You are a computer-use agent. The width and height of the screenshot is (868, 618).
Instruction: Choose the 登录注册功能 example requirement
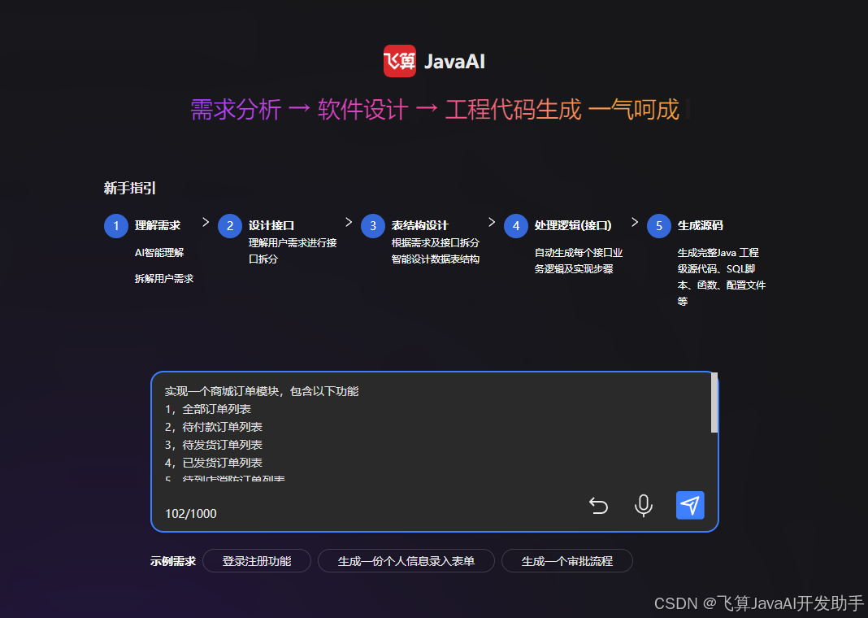(x=257, y=561)
